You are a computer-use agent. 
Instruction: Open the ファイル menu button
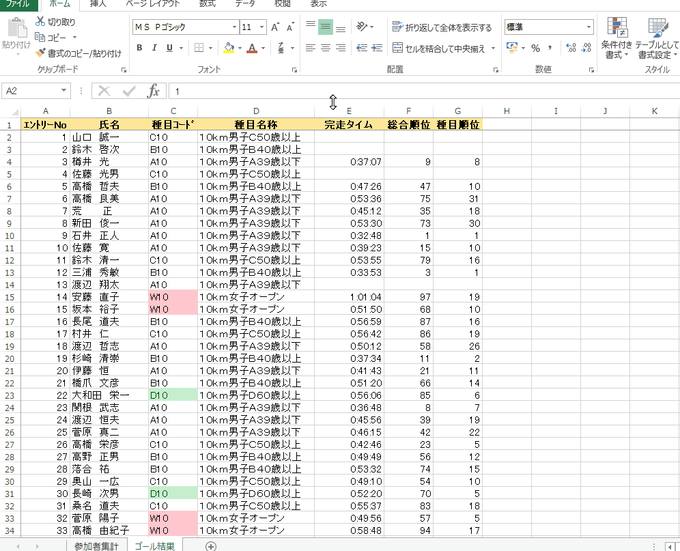click(x=18, y=3)
